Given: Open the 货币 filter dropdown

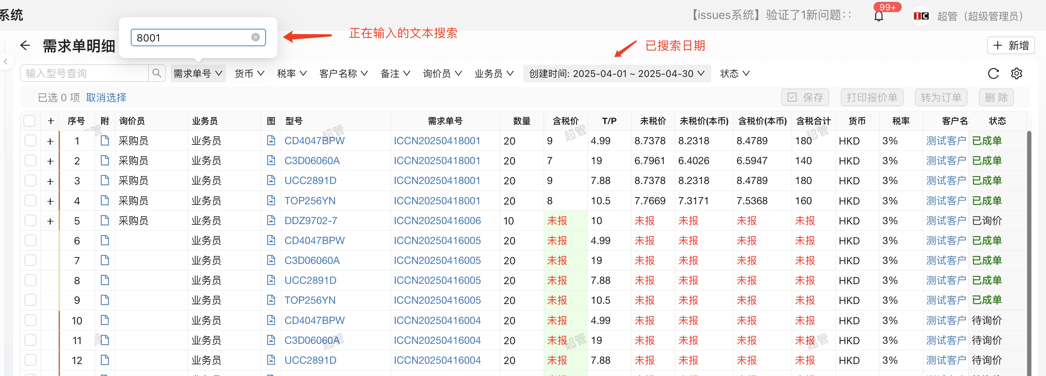Looking at the screenshot, I should pos(249,74).
